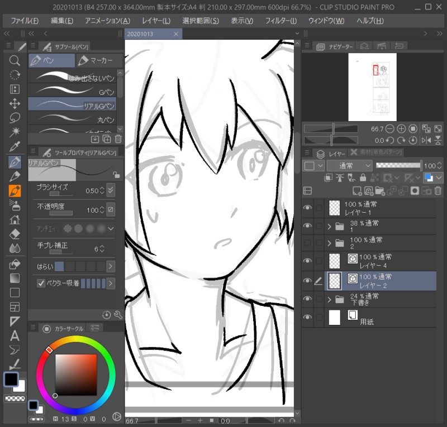Select layer レイヤー 4 row
The image size is (447, 427).
click(381, 261)
